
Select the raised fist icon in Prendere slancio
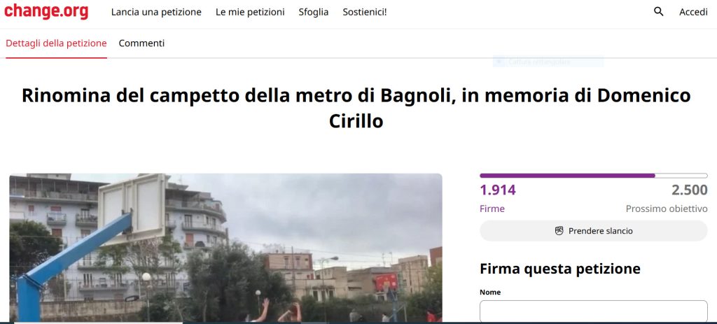[559, 231]
